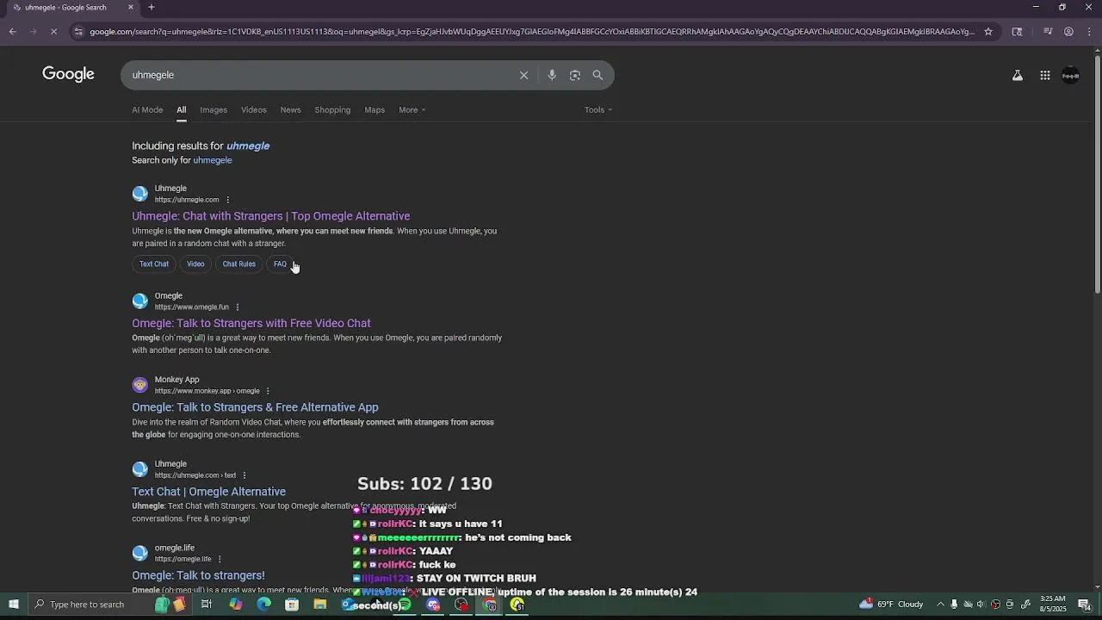
Task: Open a new browser tab
Action: (151, 8)
